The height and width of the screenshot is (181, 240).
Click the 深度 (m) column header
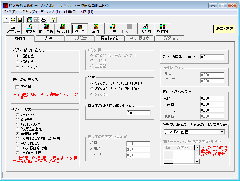183,148
